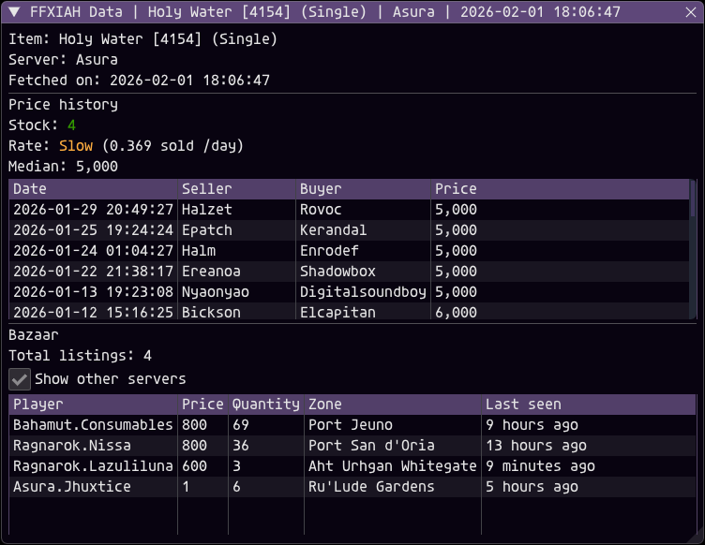Image resolution: width=705 pixels, height=545 pixels.
Task: Click bazaar player Ragnarok.Nissa
Action: coord(71,446)
